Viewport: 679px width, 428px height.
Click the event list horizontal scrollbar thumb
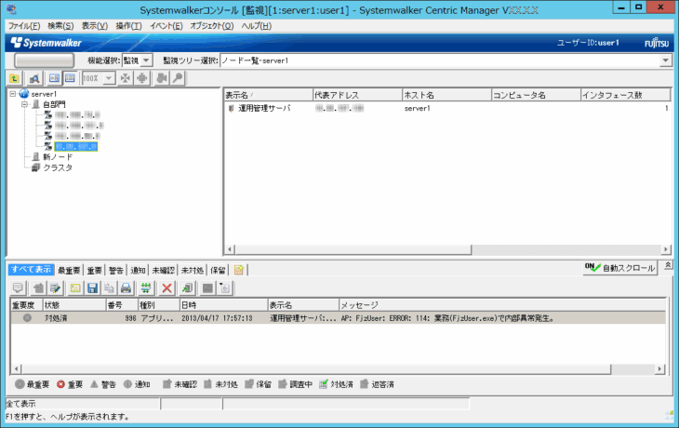click(316, 369)
